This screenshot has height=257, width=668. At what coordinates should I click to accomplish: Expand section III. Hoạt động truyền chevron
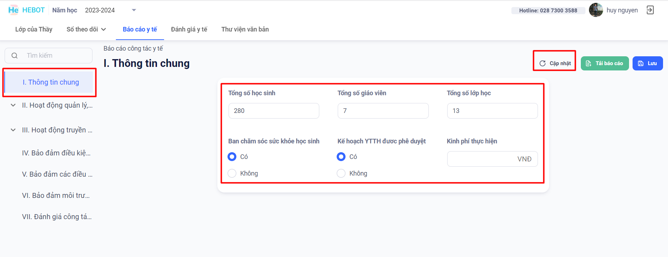click(x=13, y=130)
